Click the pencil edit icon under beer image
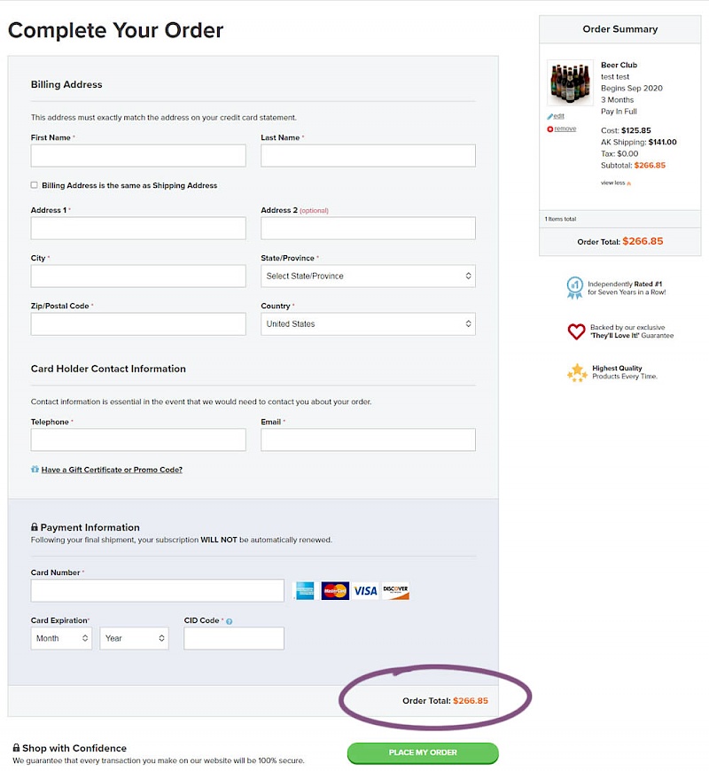 click(550, 116)
